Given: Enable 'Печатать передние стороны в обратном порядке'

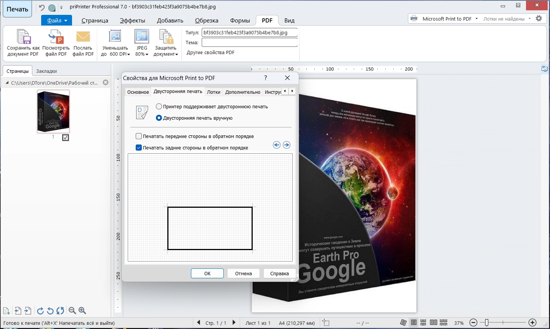Looking at the screenshot, I should pos(139,136).
